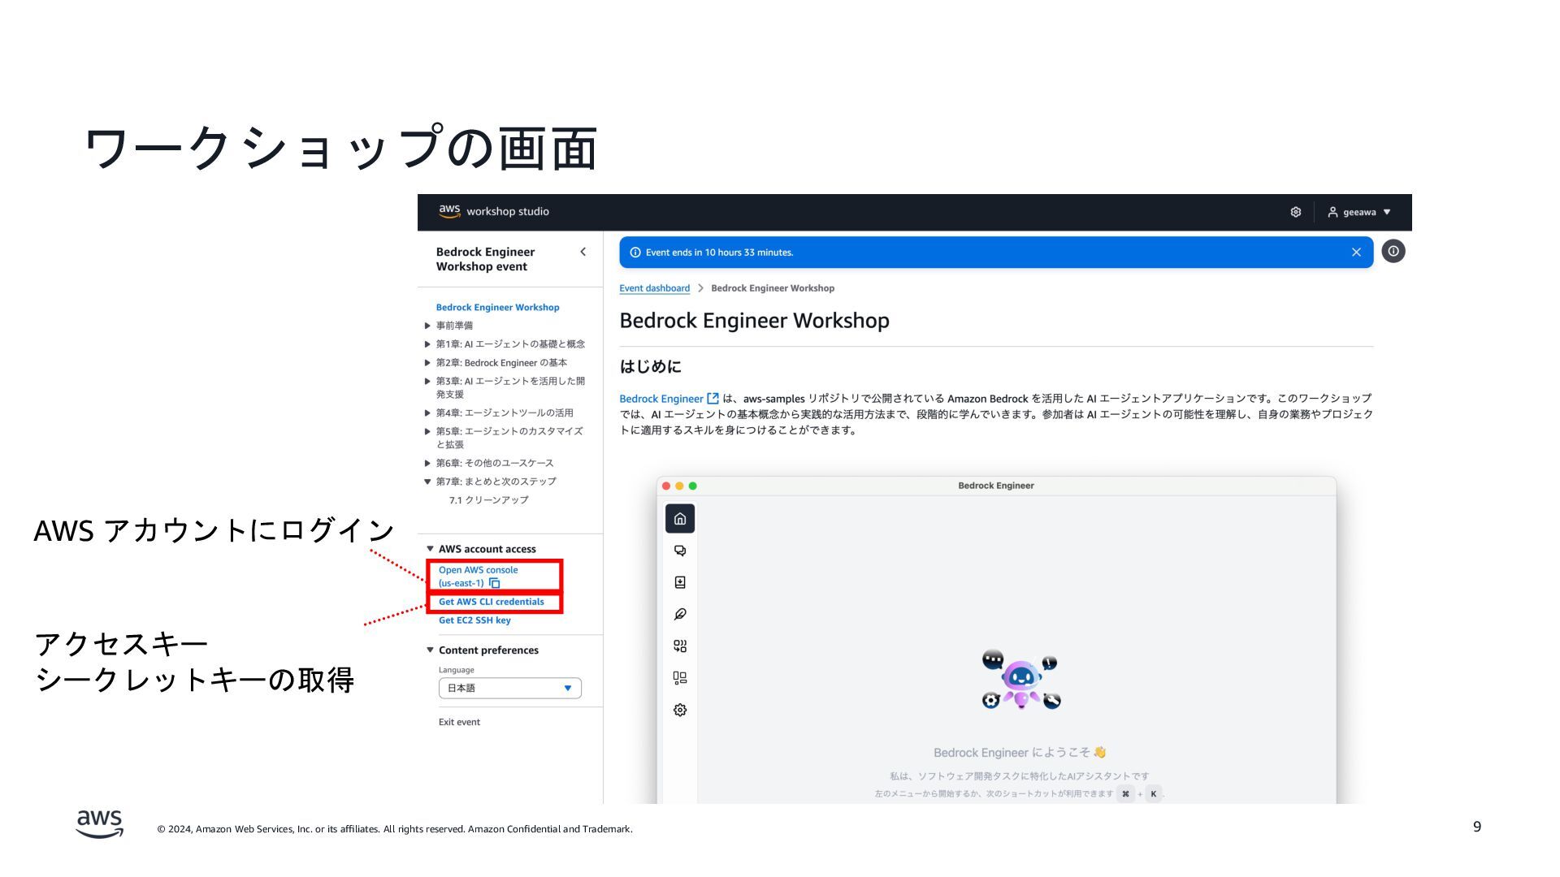Click the info icon in the blue banner
This screenshot has height=877, width=1560.
tap(635, 253)
